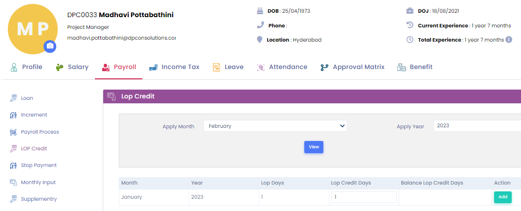Image resolution: width=521 pixels, height=211 pixels.
Task: Open the Salary tab
Action: (x=72, y=67)
